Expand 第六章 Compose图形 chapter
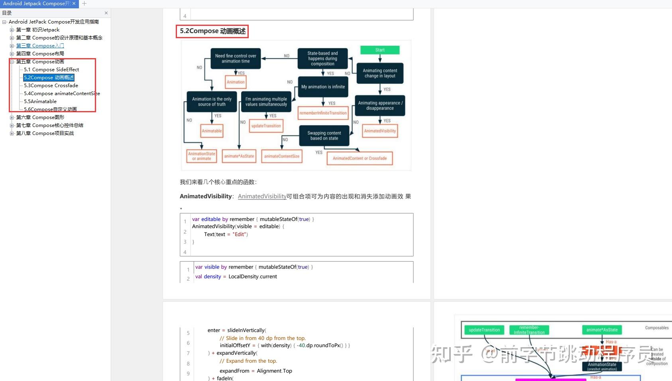This screenshot has width=672, height=381. tap(12, 117)
